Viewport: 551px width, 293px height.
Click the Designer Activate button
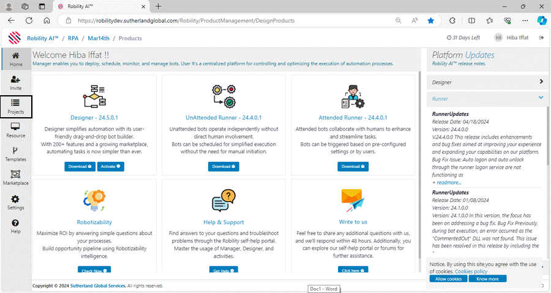point(110,167)
